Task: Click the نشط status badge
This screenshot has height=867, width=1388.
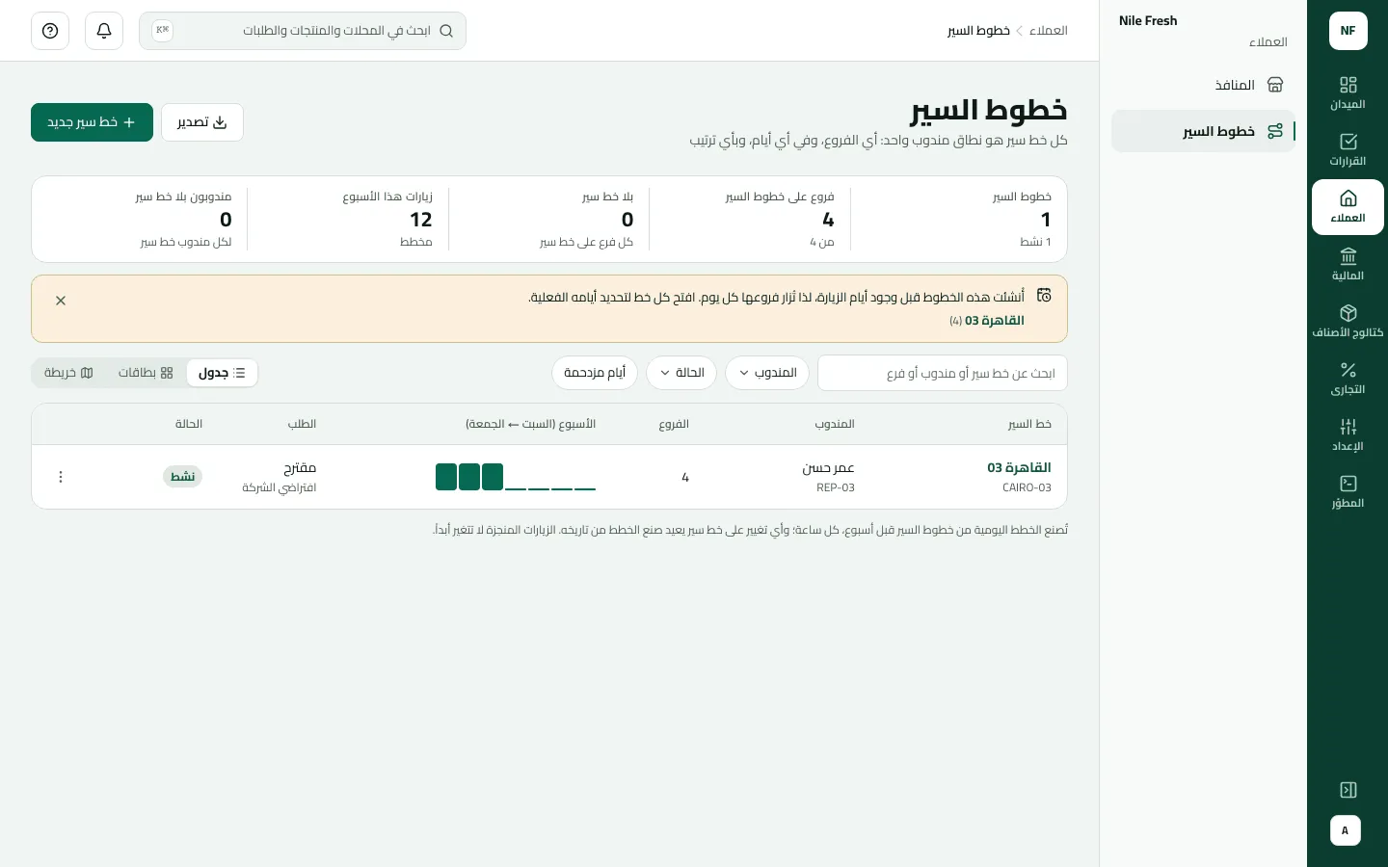Action: tap(182, 477)
